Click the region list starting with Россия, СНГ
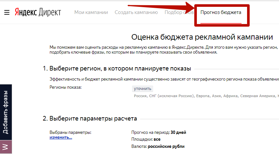This screenshot has height=154, width=279. pyautogui.click(x=206, y=96)
